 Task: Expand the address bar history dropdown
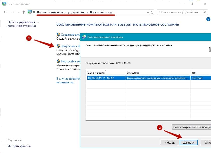tap(148, 12)
